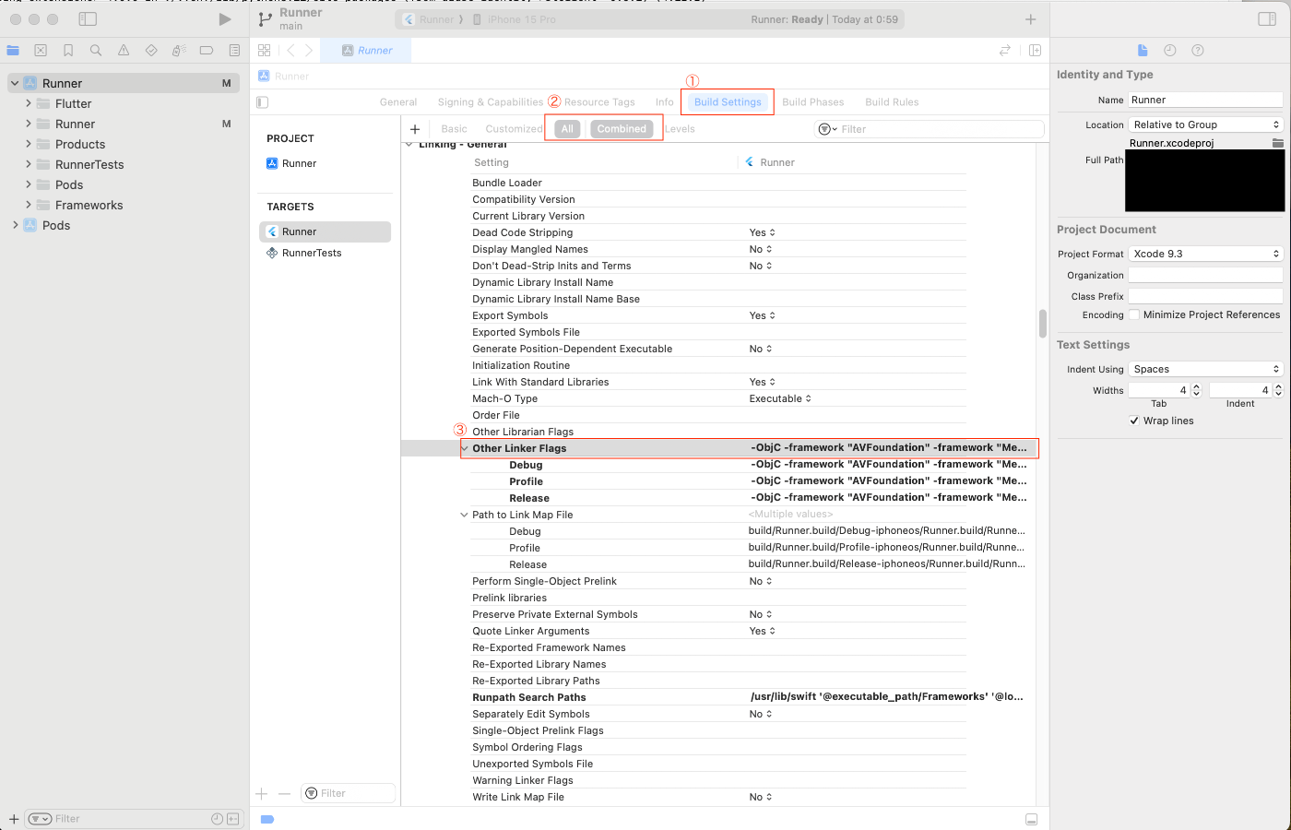This screenshot has height=830, width=1291.
Task: Open the Bookmark navigator icon
Action: click(x=68, y=51)
